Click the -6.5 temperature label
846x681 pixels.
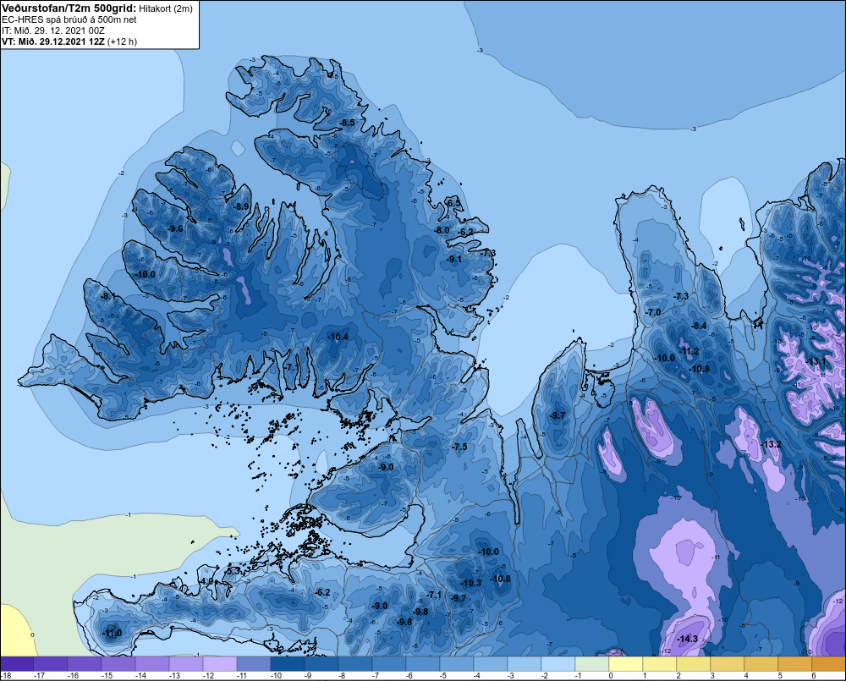click(453, 203)
